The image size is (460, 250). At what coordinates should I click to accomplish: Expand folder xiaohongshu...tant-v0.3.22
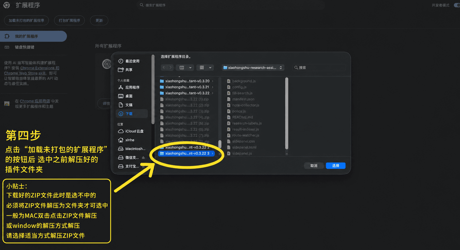click(213, 93)
